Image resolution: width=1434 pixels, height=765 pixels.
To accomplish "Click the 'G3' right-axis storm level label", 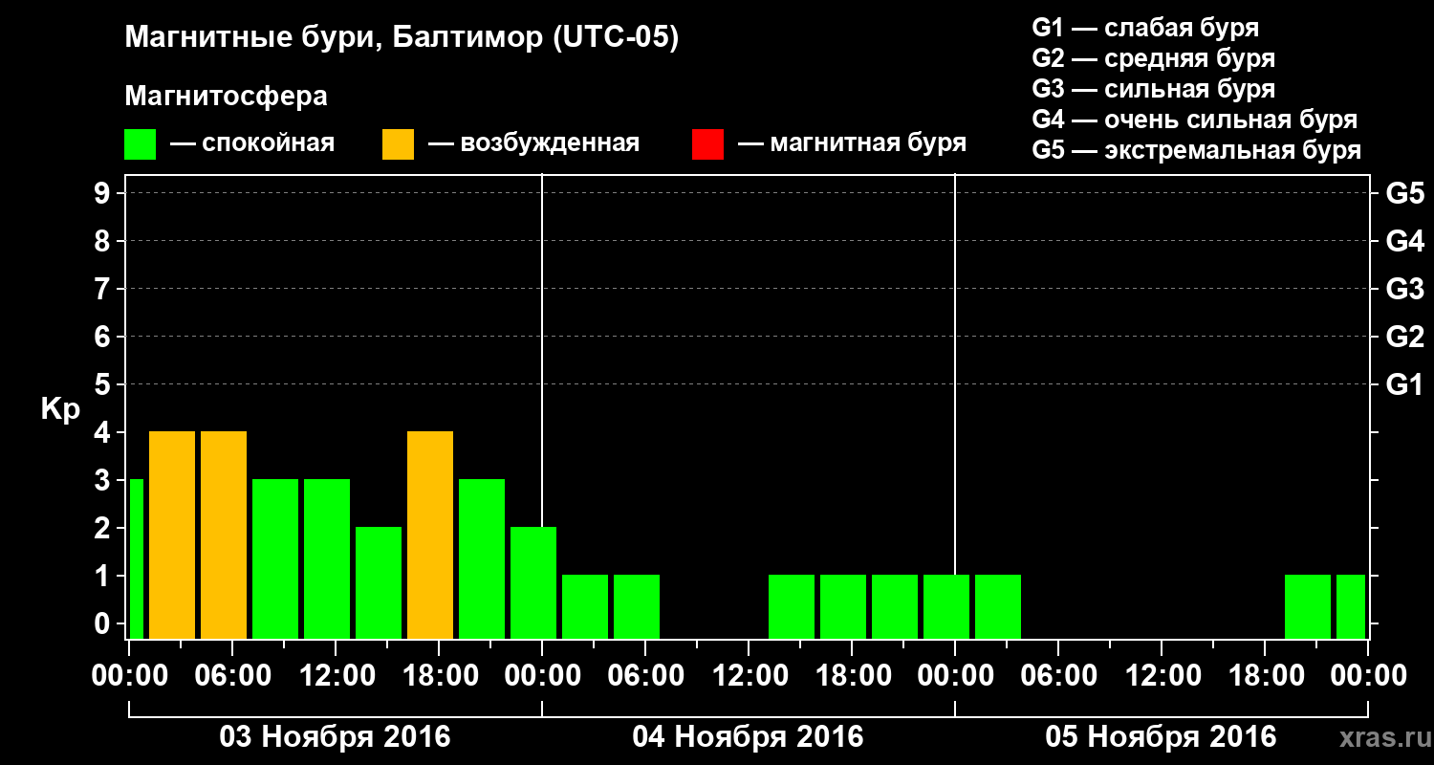I will (x=1404, y=289).
